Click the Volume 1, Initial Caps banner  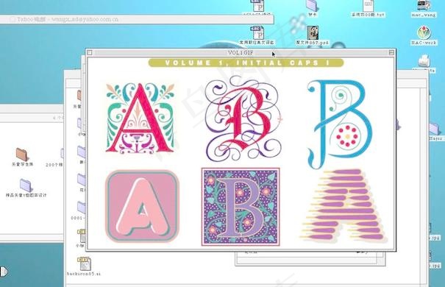coord(246,63)
